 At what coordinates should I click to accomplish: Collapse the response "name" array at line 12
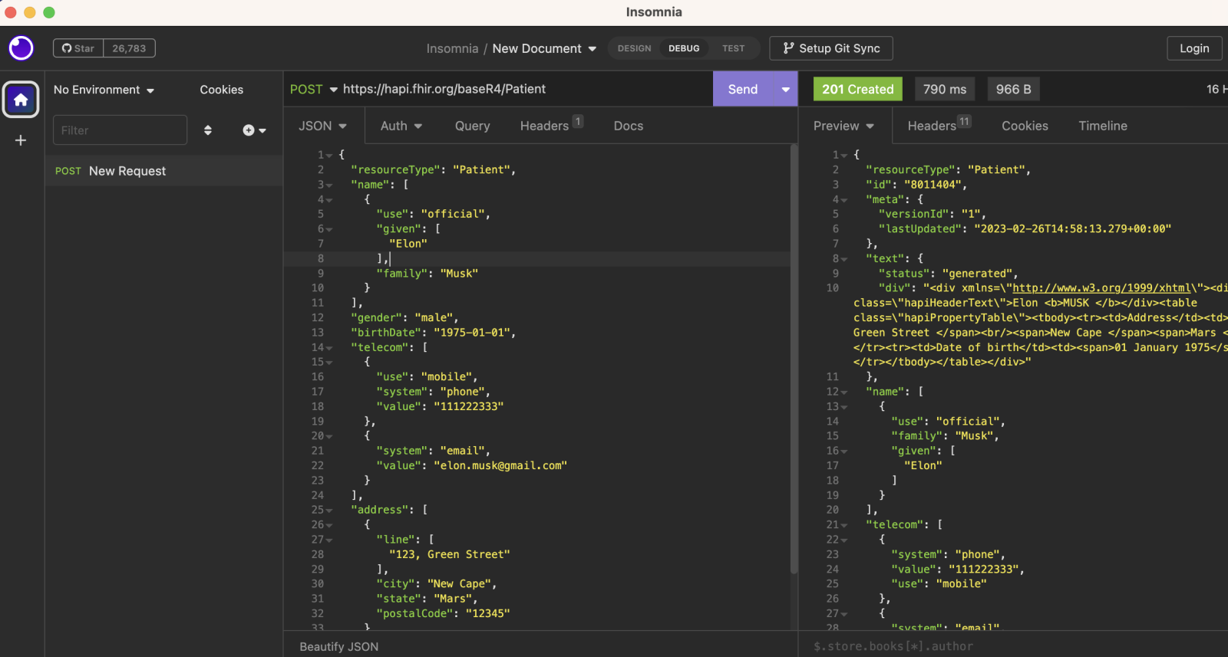pyautogui.click(x=844, y=393)
